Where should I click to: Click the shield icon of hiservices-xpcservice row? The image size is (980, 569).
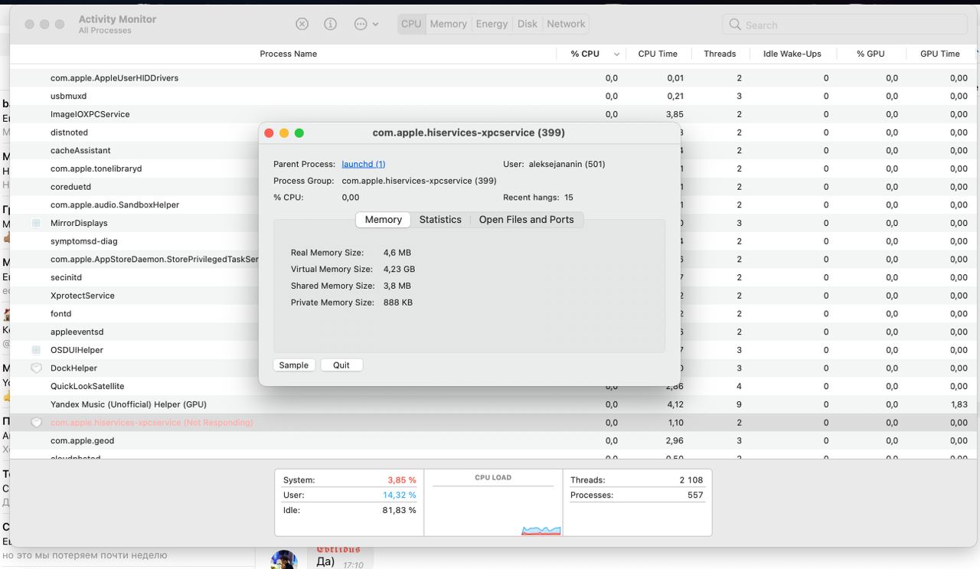click(36, 423)
